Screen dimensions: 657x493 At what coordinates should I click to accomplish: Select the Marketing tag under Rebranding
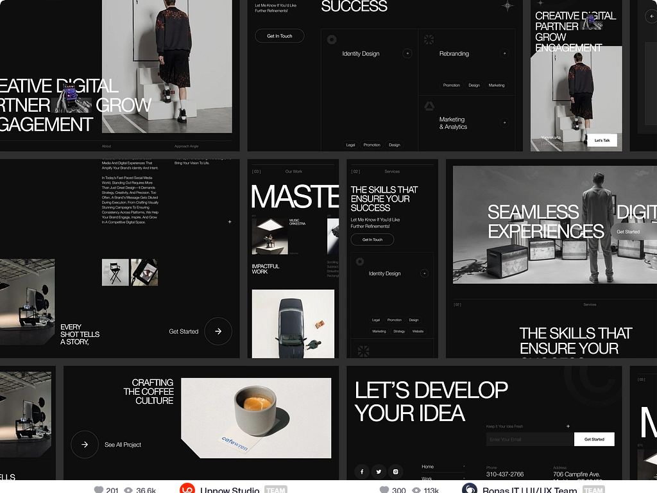(x=496, y=85)
